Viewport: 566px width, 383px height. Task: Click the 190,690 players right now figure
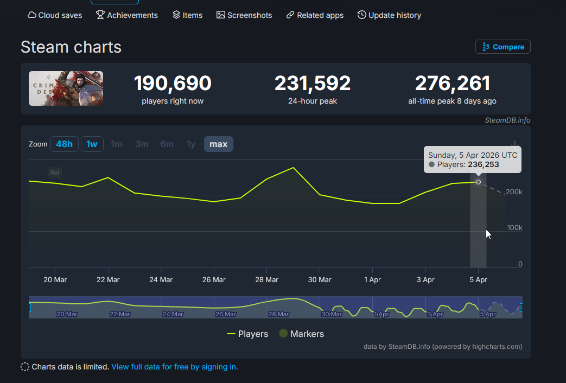click(173, 83)
